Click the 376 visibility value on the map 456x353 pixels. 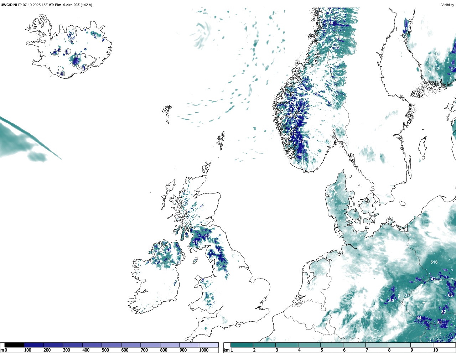pos(408,295)
